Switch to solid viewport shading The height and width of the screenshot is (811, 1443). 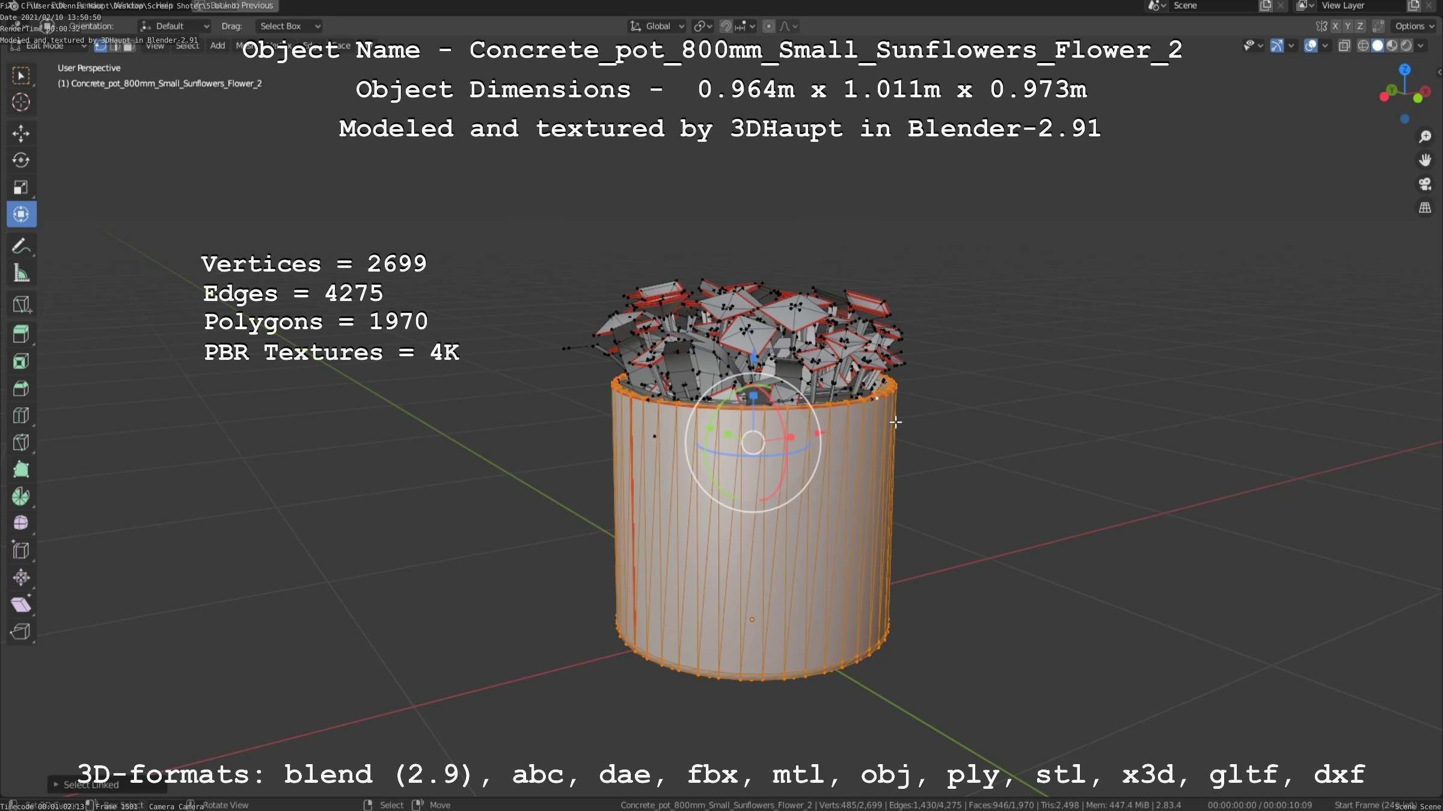1377,46
